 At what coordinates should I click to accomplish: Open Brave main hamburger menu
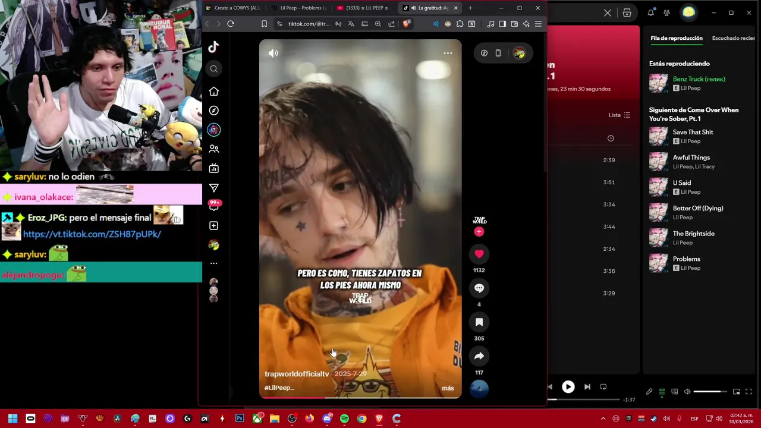pyautogui.click(x=538, y=24)
